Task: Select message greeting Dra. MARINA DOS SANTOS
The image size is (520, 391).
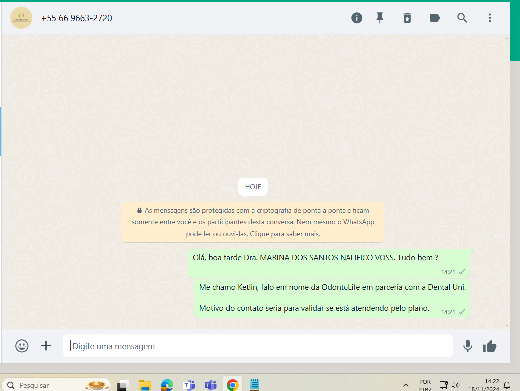Action: 329,264
